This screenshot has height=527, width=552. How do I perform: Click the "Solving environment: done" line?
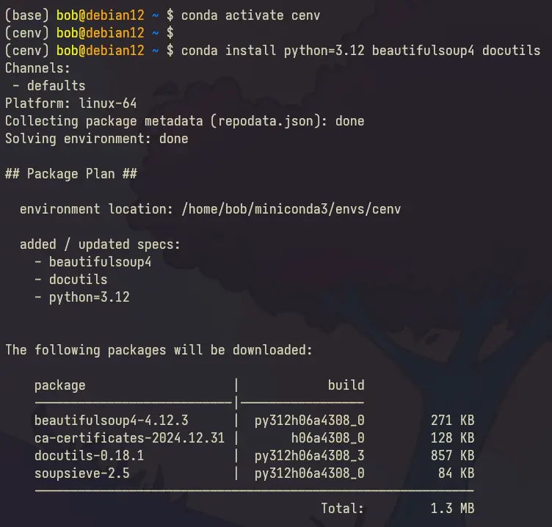click(x=96, y=139)
